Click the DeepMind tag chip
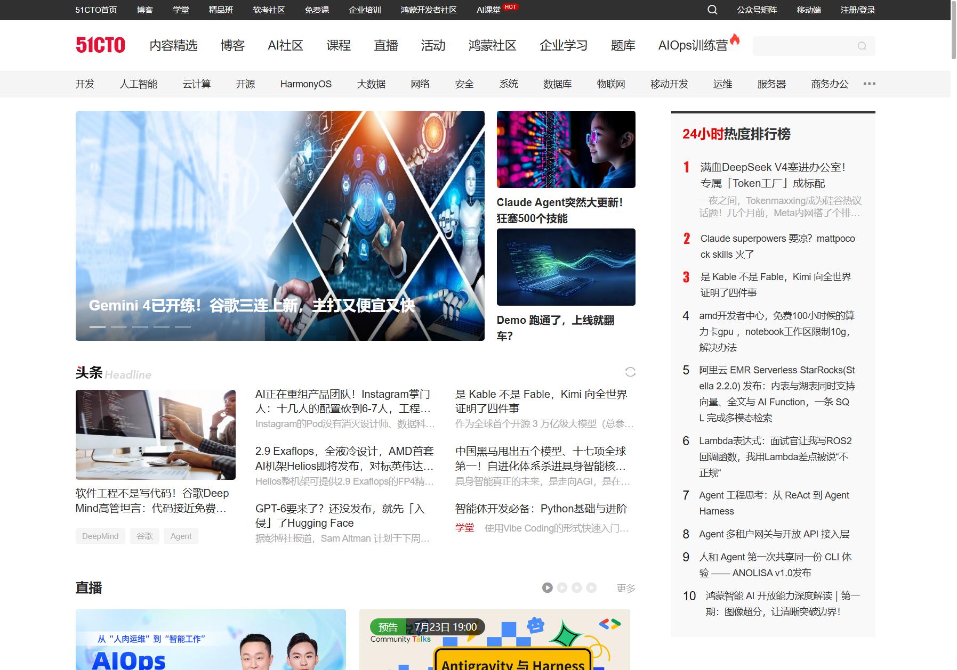Viewport: 957px width, 670px height. (x=100, y=536)
